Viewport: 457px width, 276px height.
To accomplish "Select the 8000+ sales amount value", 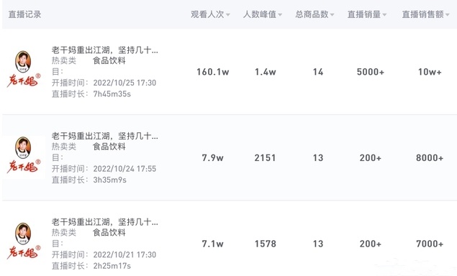I will coord(430,158).
